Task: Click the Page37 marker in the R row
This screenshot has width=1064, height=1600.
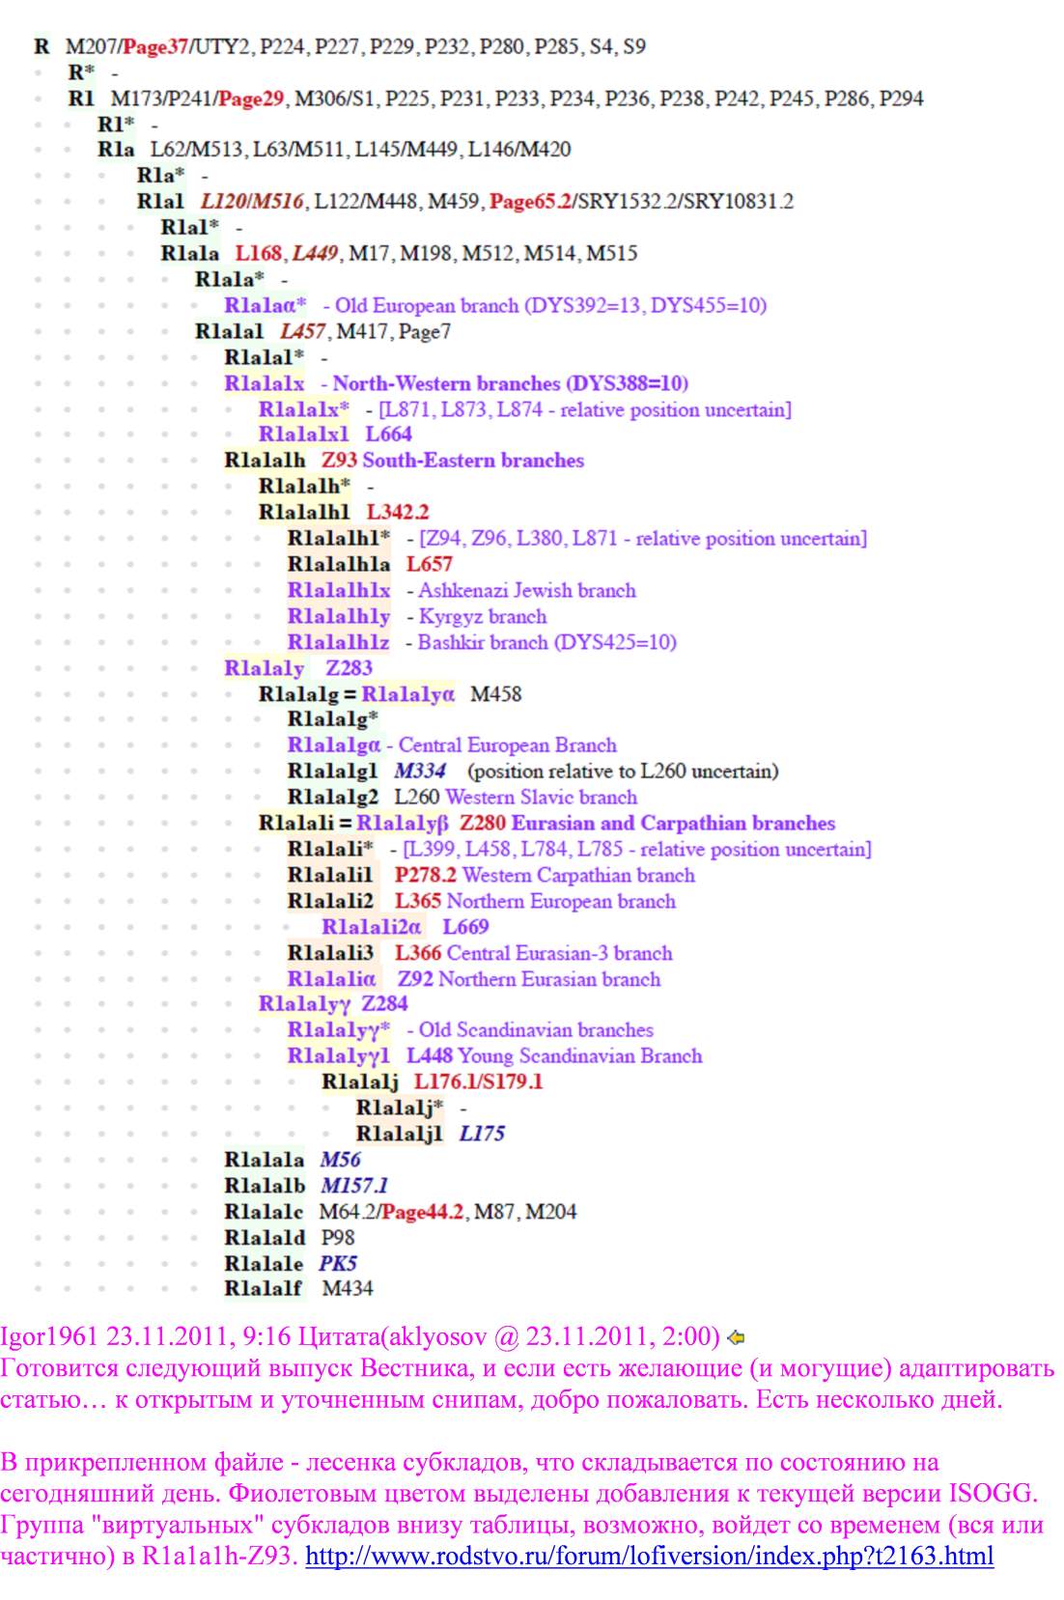Action: 154,46
